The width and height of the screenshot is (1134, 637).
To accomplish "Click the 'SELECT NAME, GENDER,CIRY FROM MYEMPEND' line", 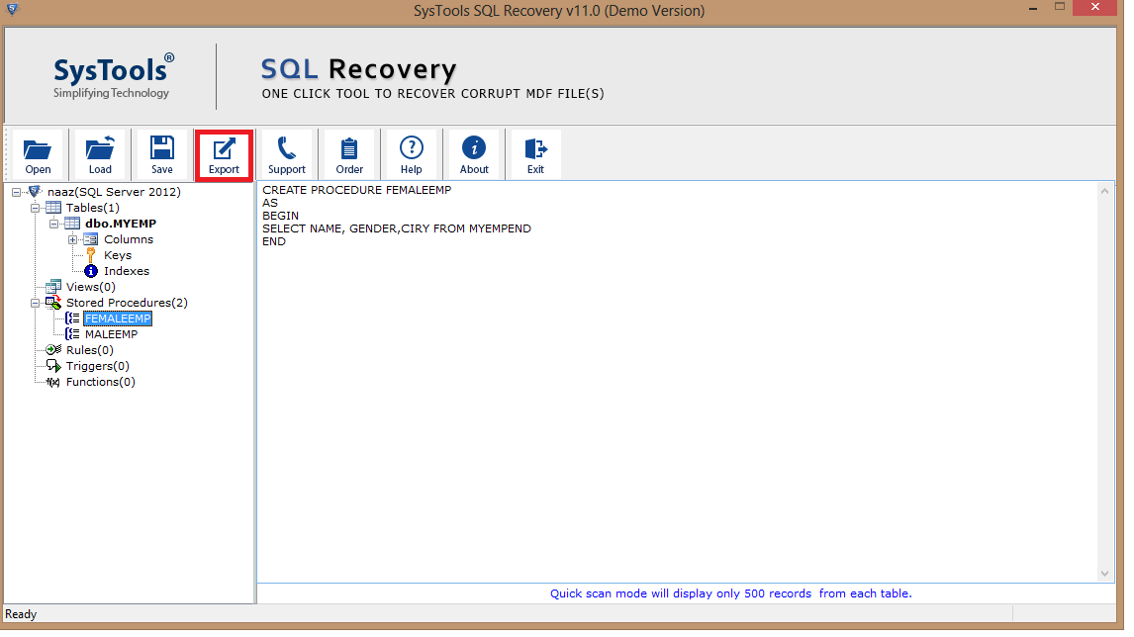I will click(x=397, y=228).
